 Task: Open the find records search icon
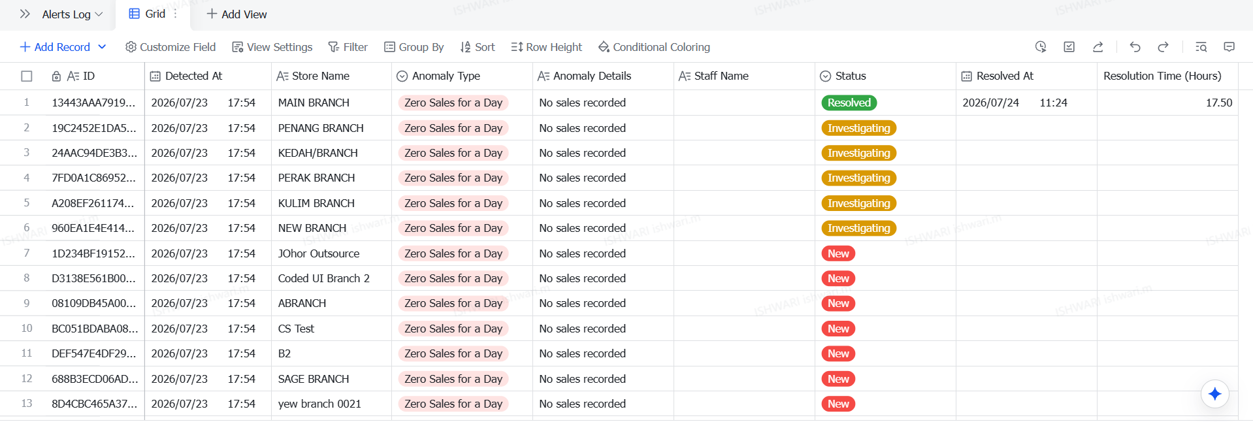click(x=1201, y=47)
